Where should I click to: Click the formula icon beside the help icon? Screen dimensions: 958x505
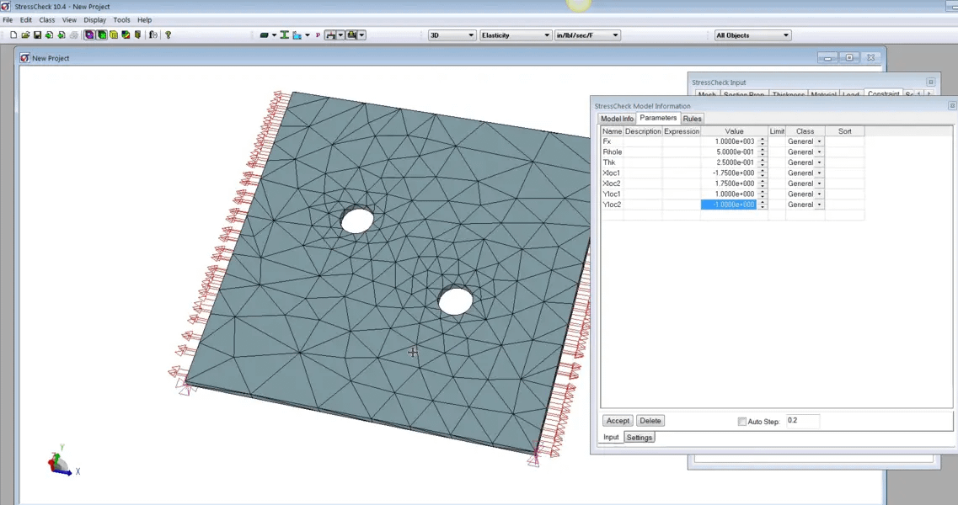click(152, 35)
